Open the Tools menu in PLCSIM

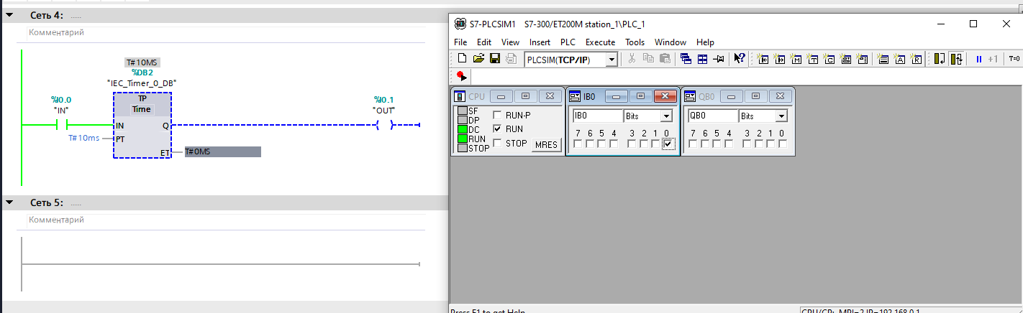tap(635, 42)
